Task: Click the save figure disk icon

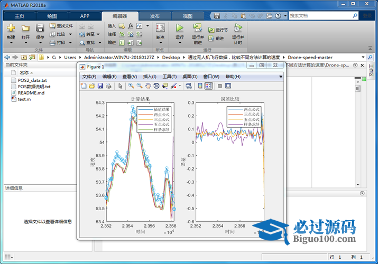Action: point(100,86)
